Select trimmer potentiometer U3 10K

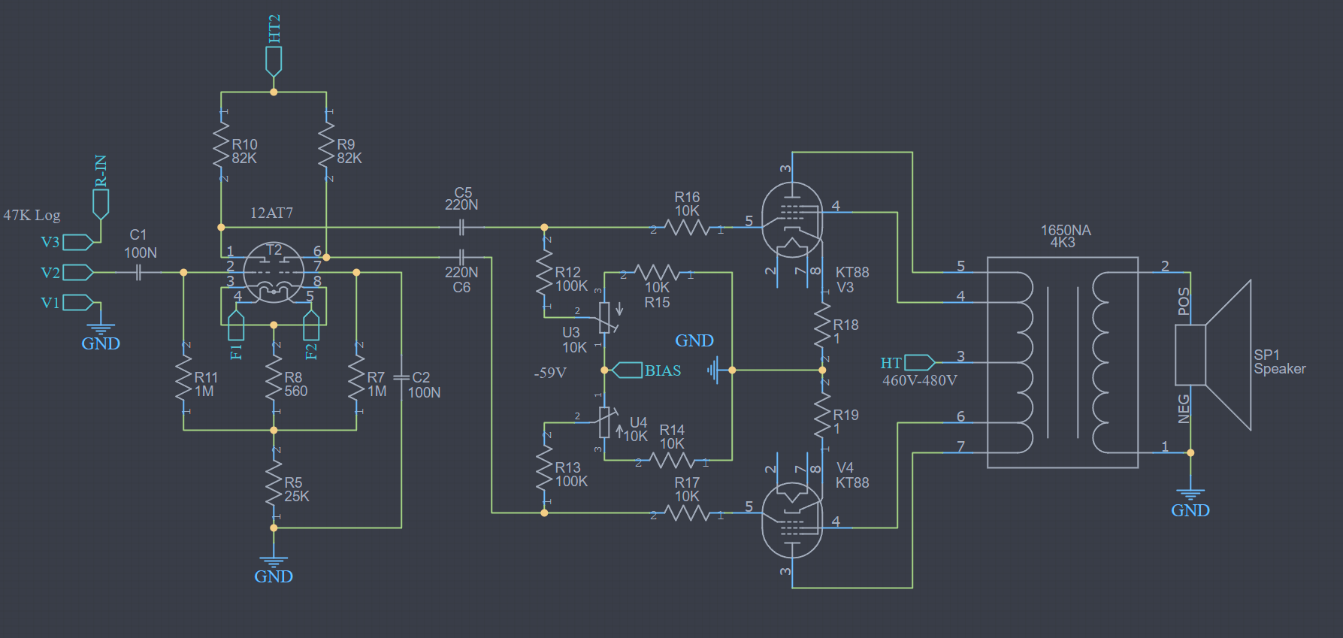604,317
